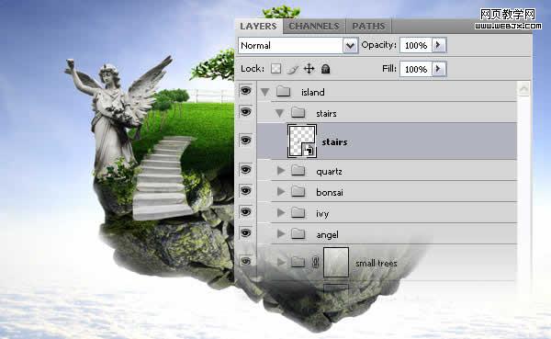Hide the selected stairs smart object layer
This screenshot has width=551, height=339.
245,141
